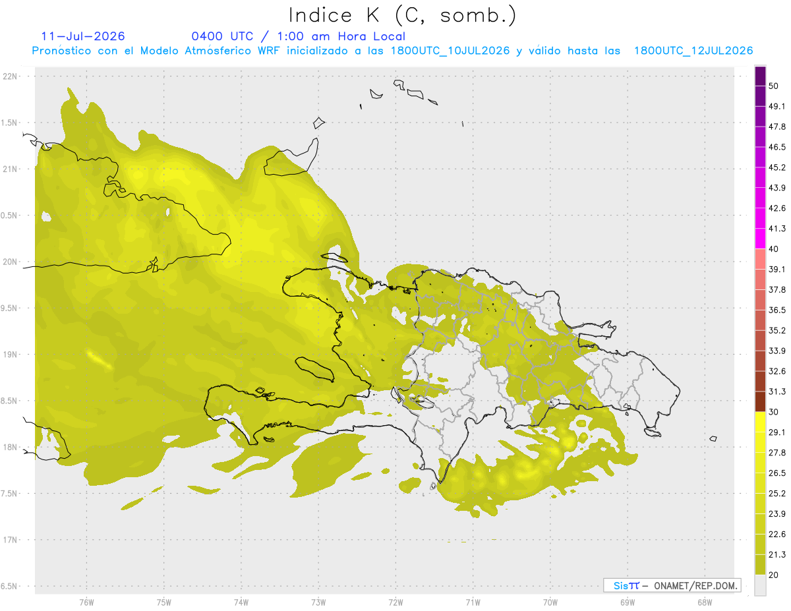Click legend value "36.5"

coord(777,310)
